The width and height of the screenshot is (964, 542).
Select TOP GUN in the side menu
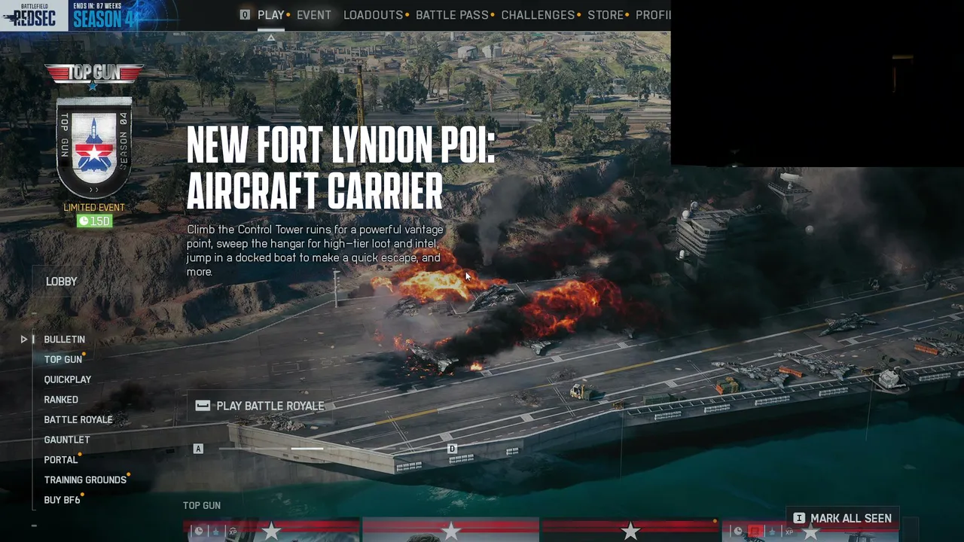point(63,360)
